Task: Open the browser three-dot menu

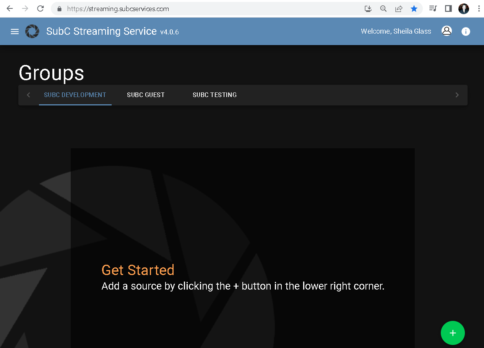Action: tap(479, 8)
